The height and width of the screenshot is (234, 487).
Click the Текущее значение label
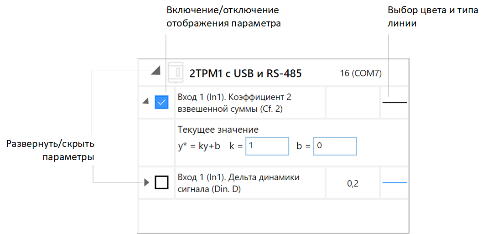(x=218, y=130)
